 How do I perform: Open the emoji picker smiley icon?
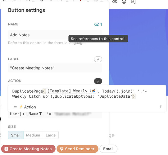point(124,2)
